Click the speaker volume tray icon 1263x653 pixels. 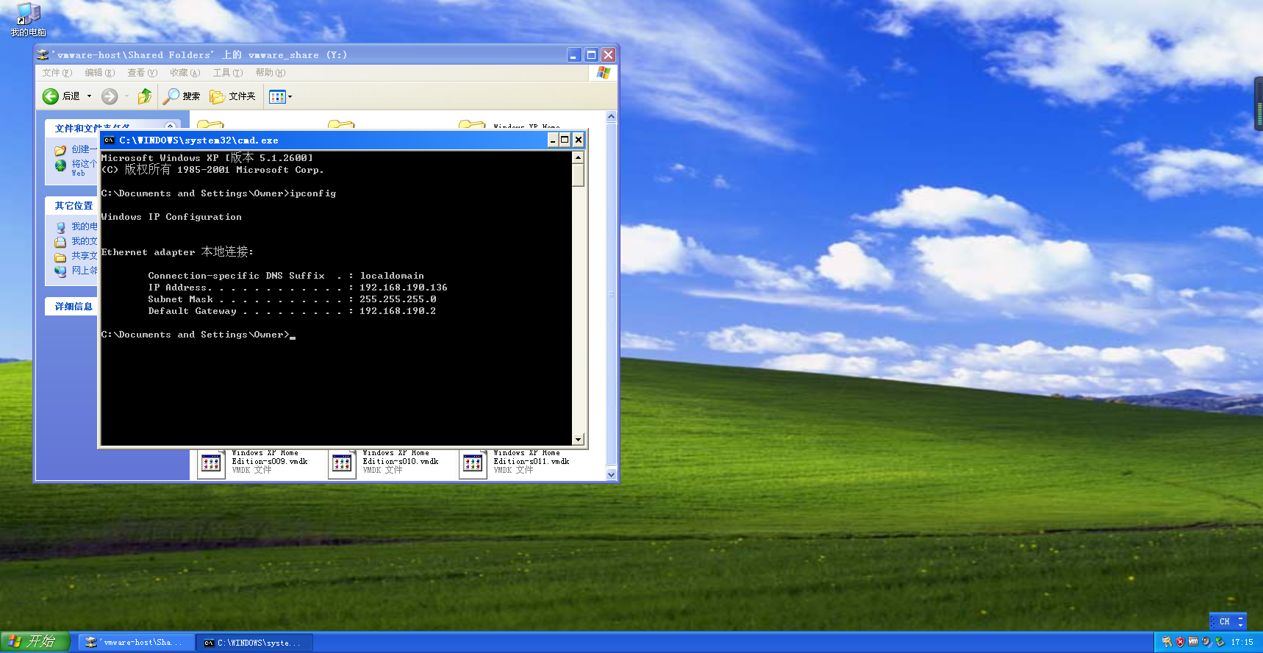pyautogui.click(x=1206, y=642)
